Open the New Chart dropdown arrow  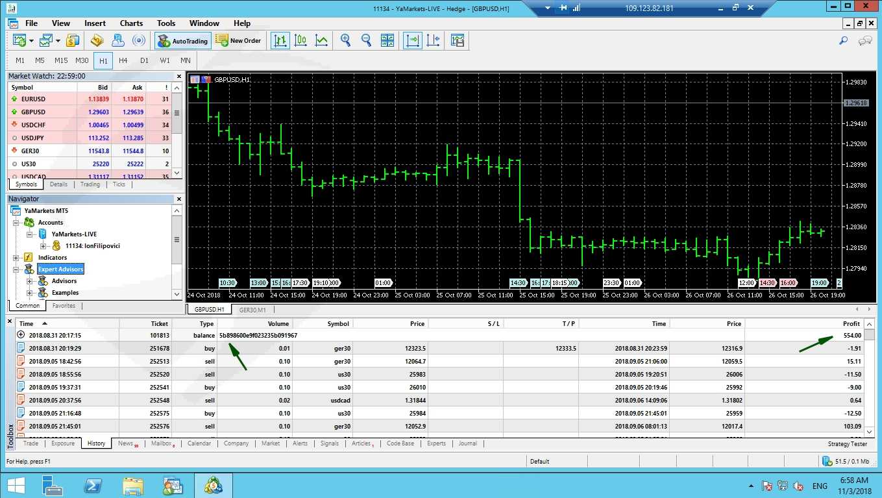point(31,41)
